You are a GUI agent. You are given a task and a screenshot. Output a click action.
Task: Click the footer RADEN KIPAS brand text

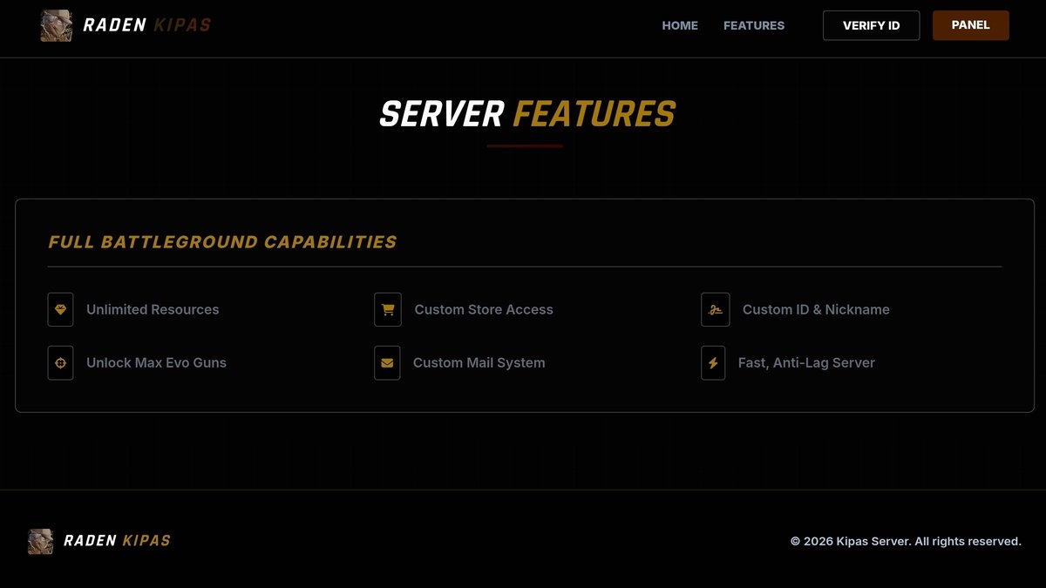point(117,541)
